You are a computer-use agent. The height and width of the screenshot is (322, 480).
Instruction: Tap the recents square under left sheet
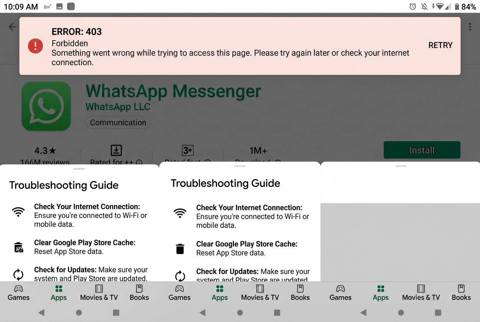(x=116, y=313)
